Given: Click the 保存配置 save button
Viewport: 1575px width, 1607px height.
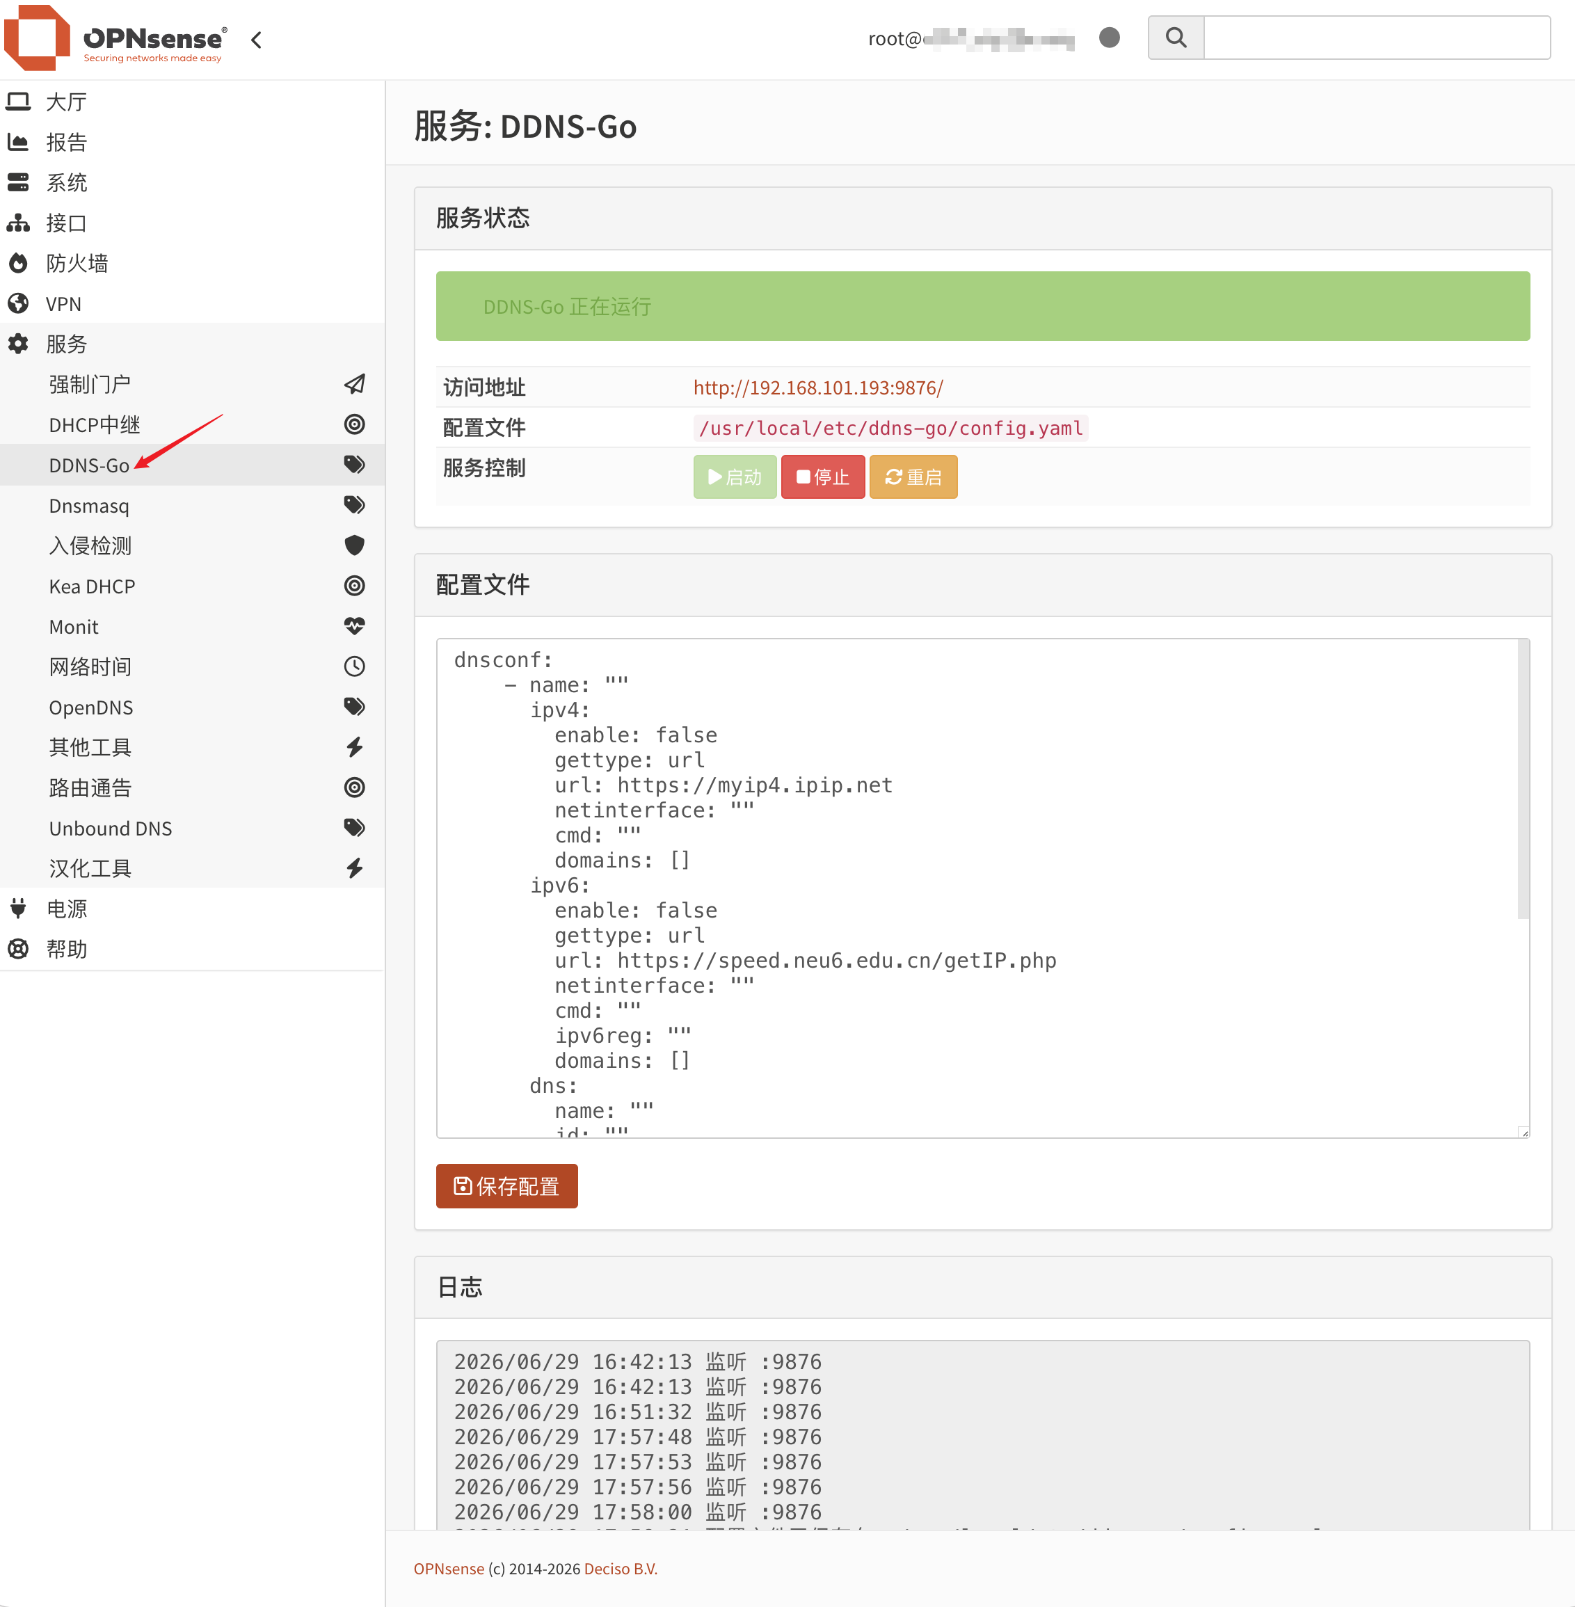Looking at the screenshot, I should (507, 1186).
